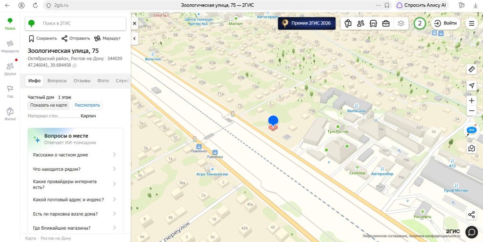The height and width of the screenshot is (242, 483).
Task: Click the site protection shield icon
Action: (x=49, y=5)
